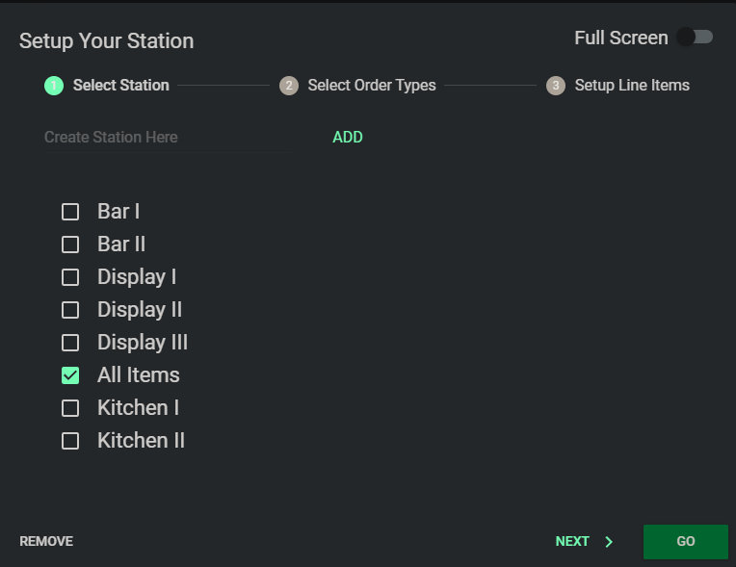
Task: Click the chevron arrow beside NEXT
Action: point(609,542)
